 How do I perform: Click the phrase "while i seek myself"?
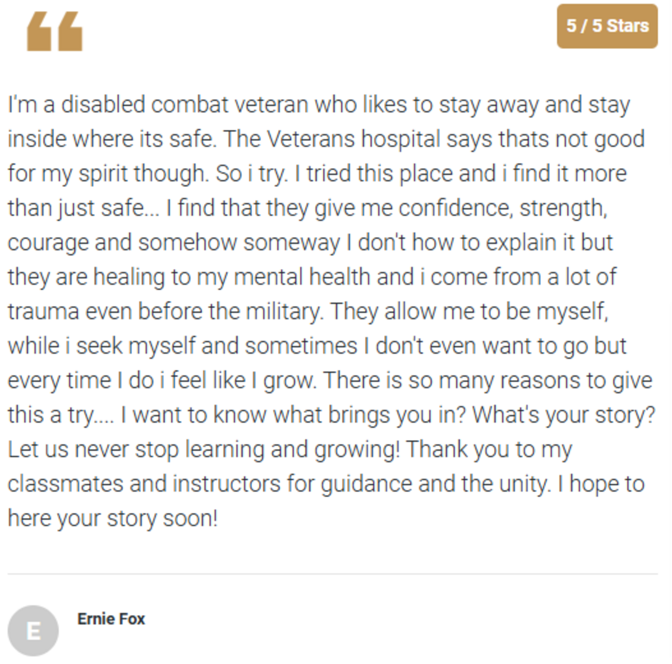click(101, 346)
